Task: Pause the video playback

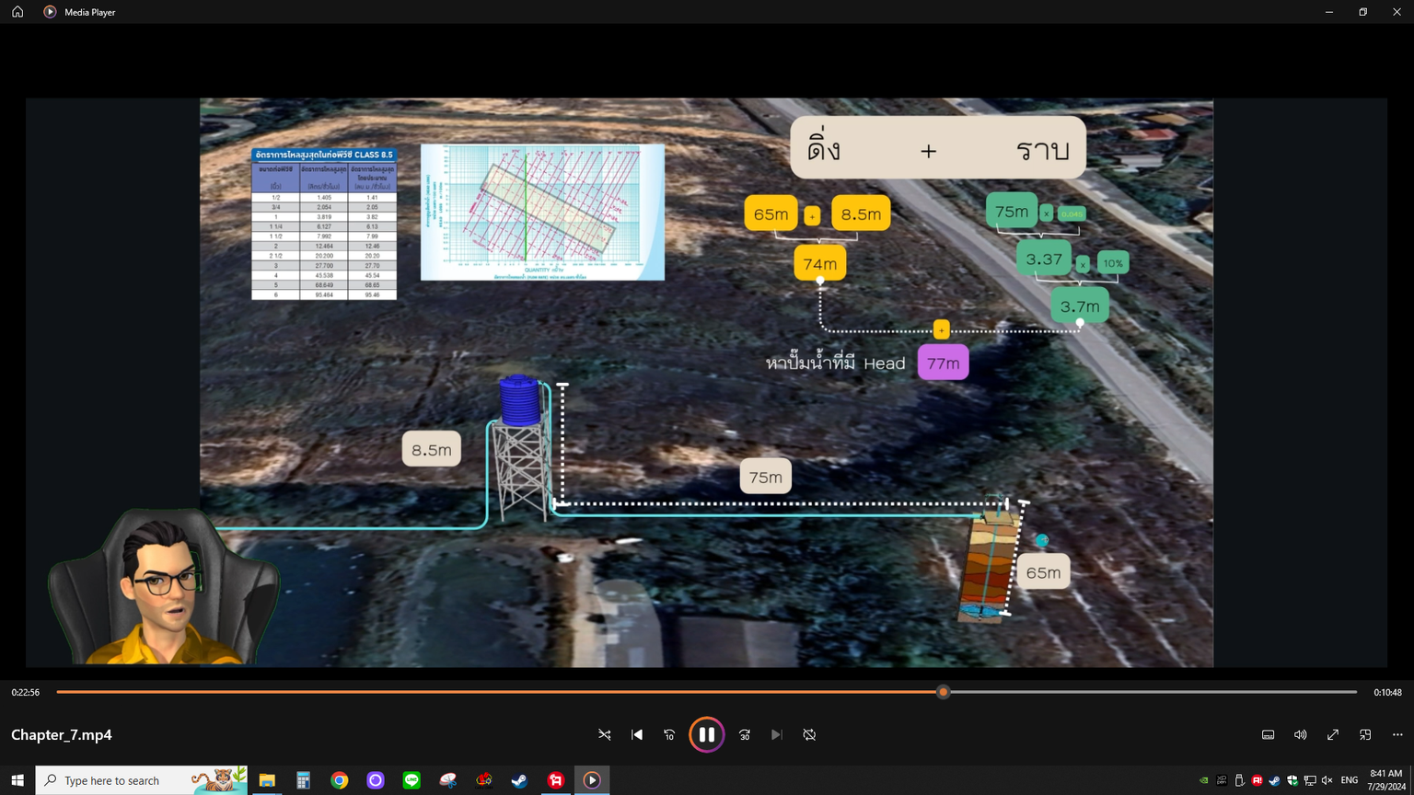Action: pos(706,734)
